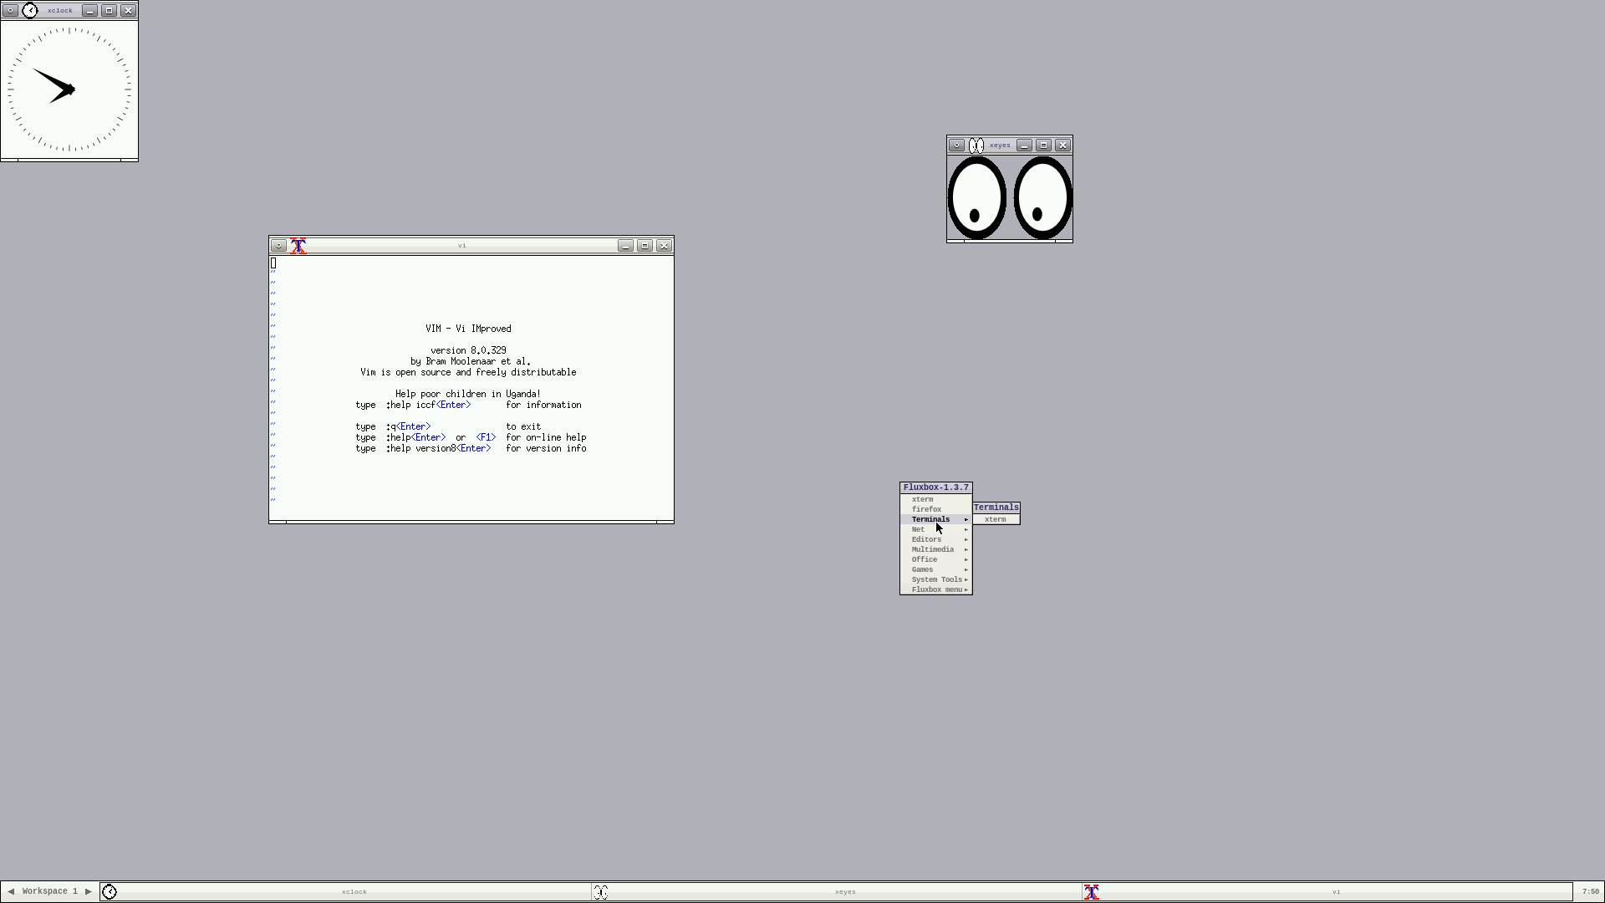Switch to the previous workspace arrow
Viewport: 1605px width, 903px height.
coord(11,892)
